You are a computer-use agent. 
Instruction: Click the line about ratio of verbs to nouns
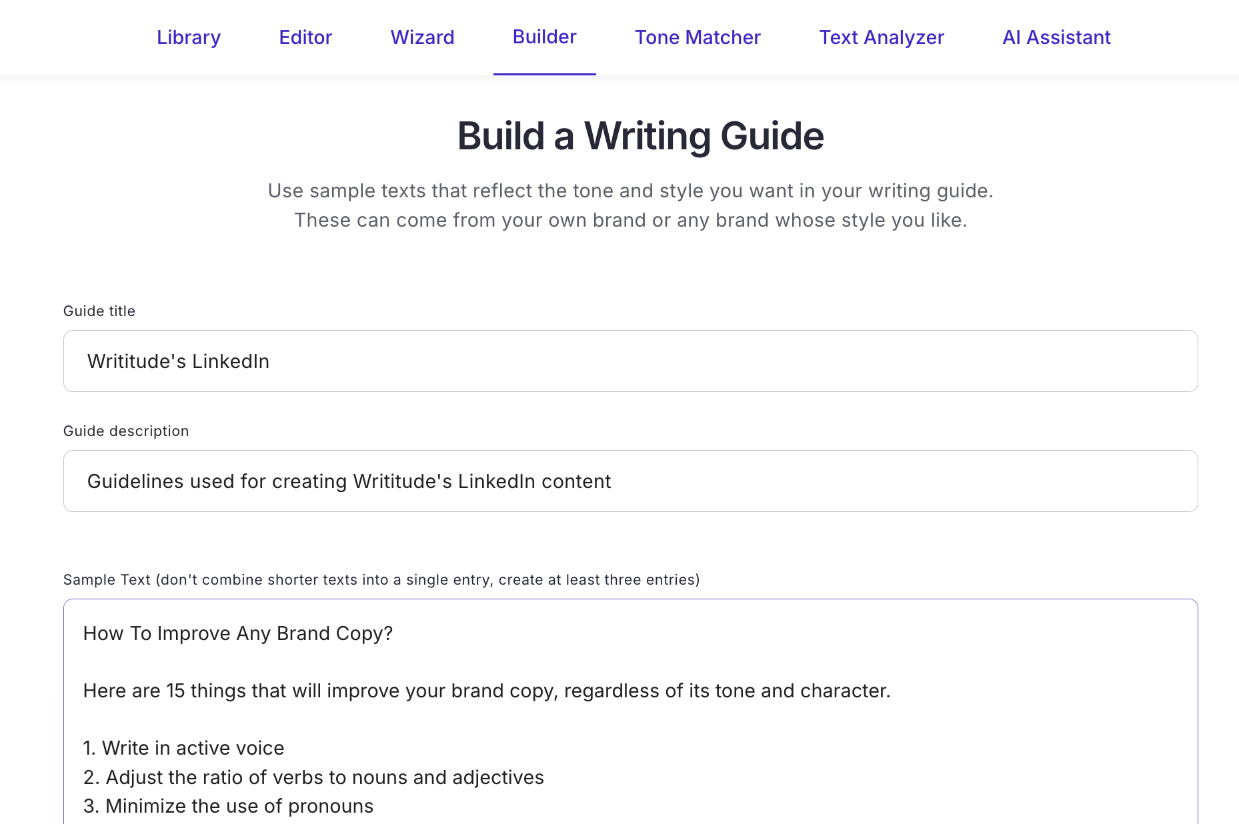point(314,777)
